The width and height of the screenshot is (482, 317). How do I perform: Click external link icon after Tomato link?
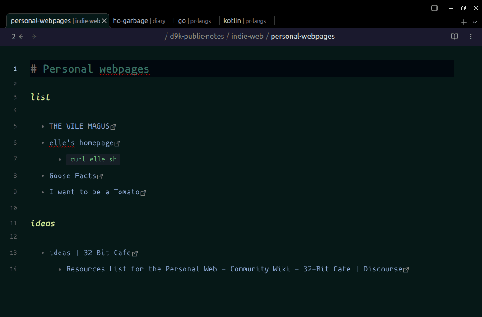[143, 193]
